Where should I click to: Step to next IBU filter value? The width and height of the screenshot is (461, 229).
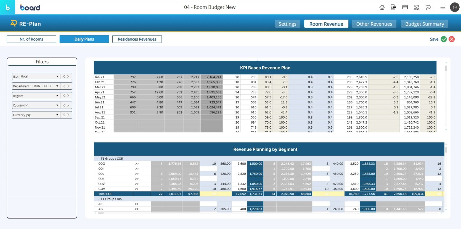click(x=68, y=76)
